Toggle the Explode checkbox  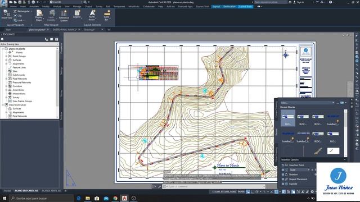pos(283,184)
